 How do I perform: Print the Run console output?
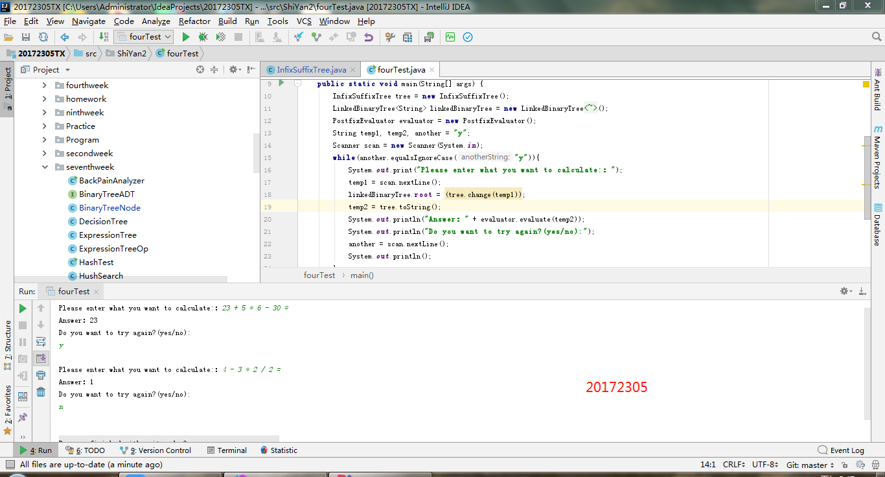[x=41, y=375]
